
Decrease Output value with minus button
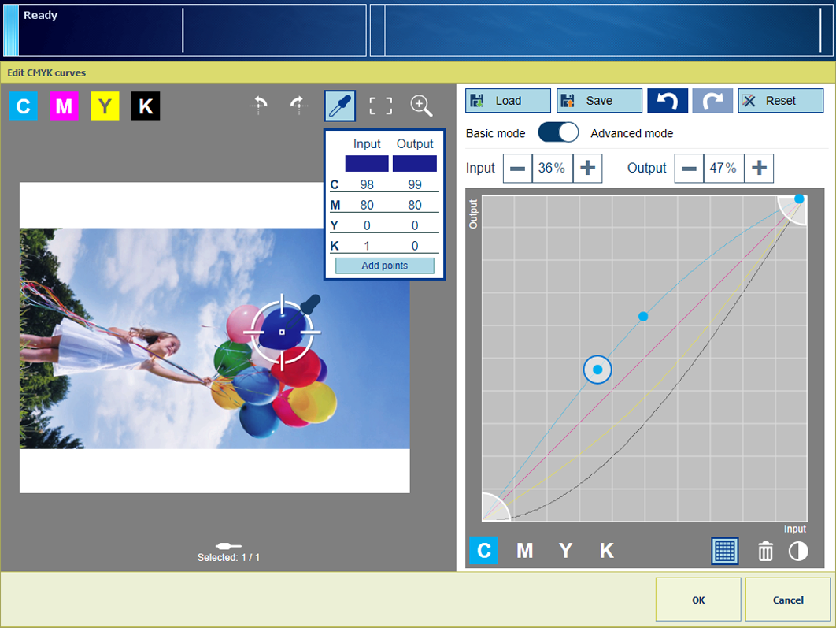(689, 169)
